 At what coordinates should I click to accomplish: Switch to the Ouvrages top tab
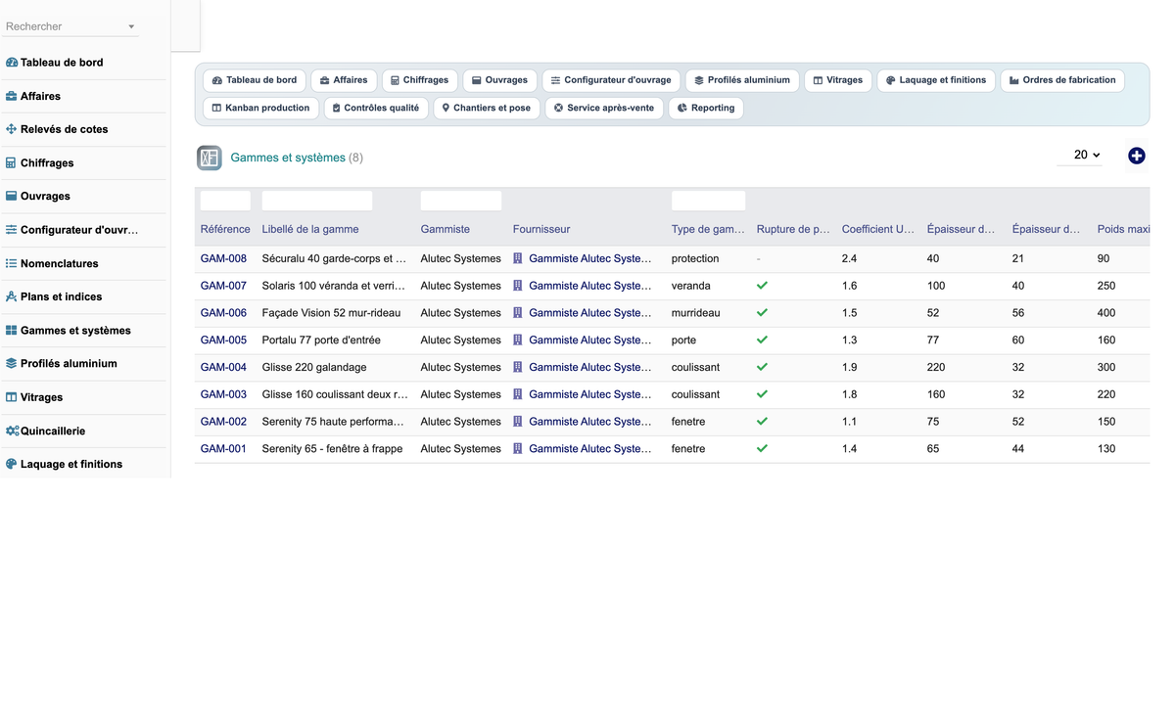(499, 80)
